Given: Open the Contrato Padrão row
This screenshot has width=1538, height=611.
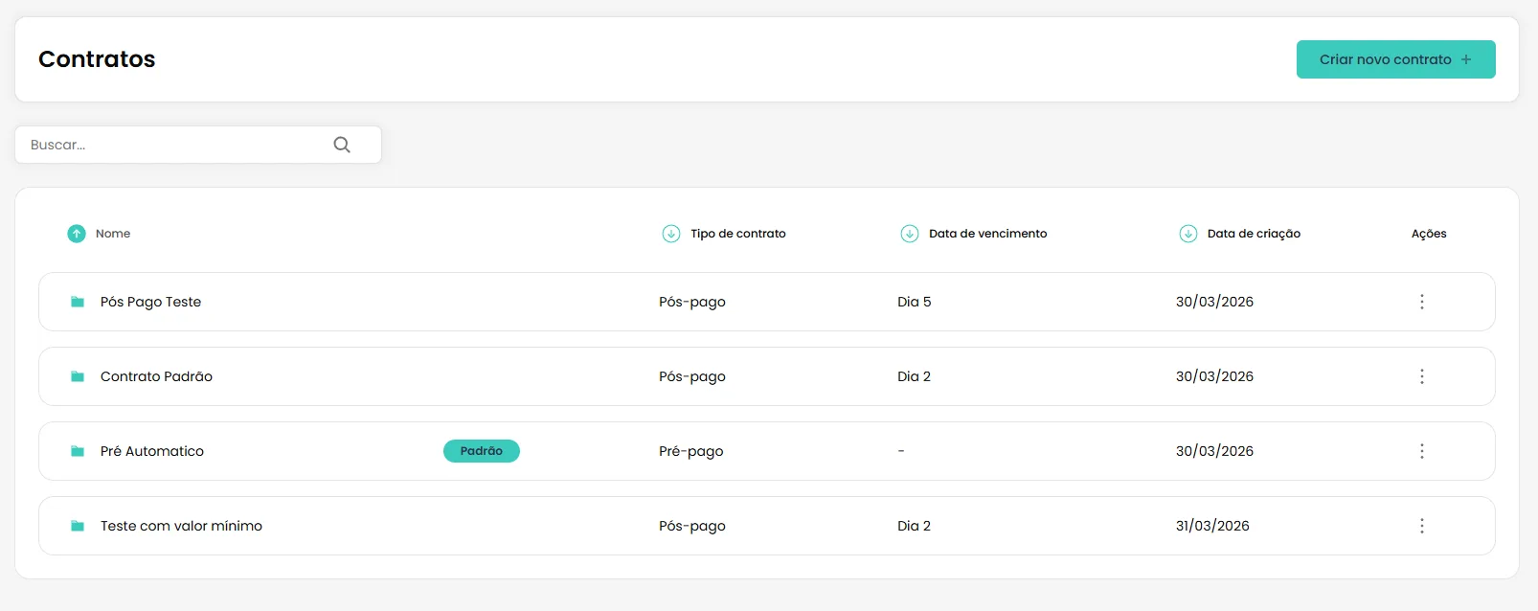Looking at the screenshot, I should (x=767, y=376).
